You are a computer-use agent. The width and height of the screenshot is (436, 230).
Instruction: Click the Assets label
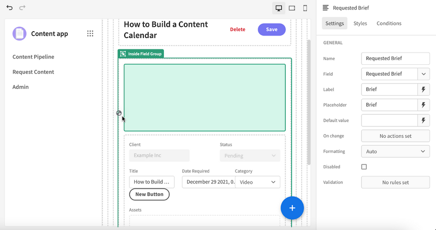pyautogui.click(x=135, y=210)
